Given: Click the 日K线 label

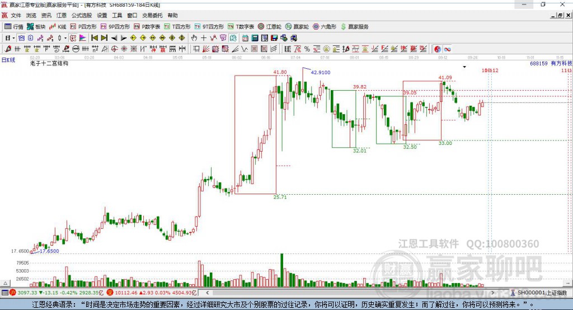Looking at the screenshot, I should [8, 60].
